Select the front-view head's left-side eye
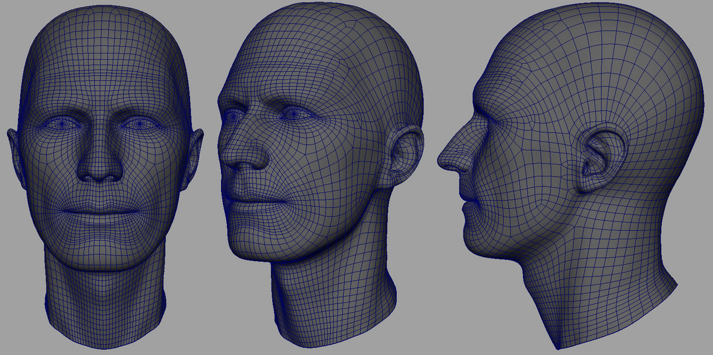Viewport: 713px width, 355px height. [62, 125]
